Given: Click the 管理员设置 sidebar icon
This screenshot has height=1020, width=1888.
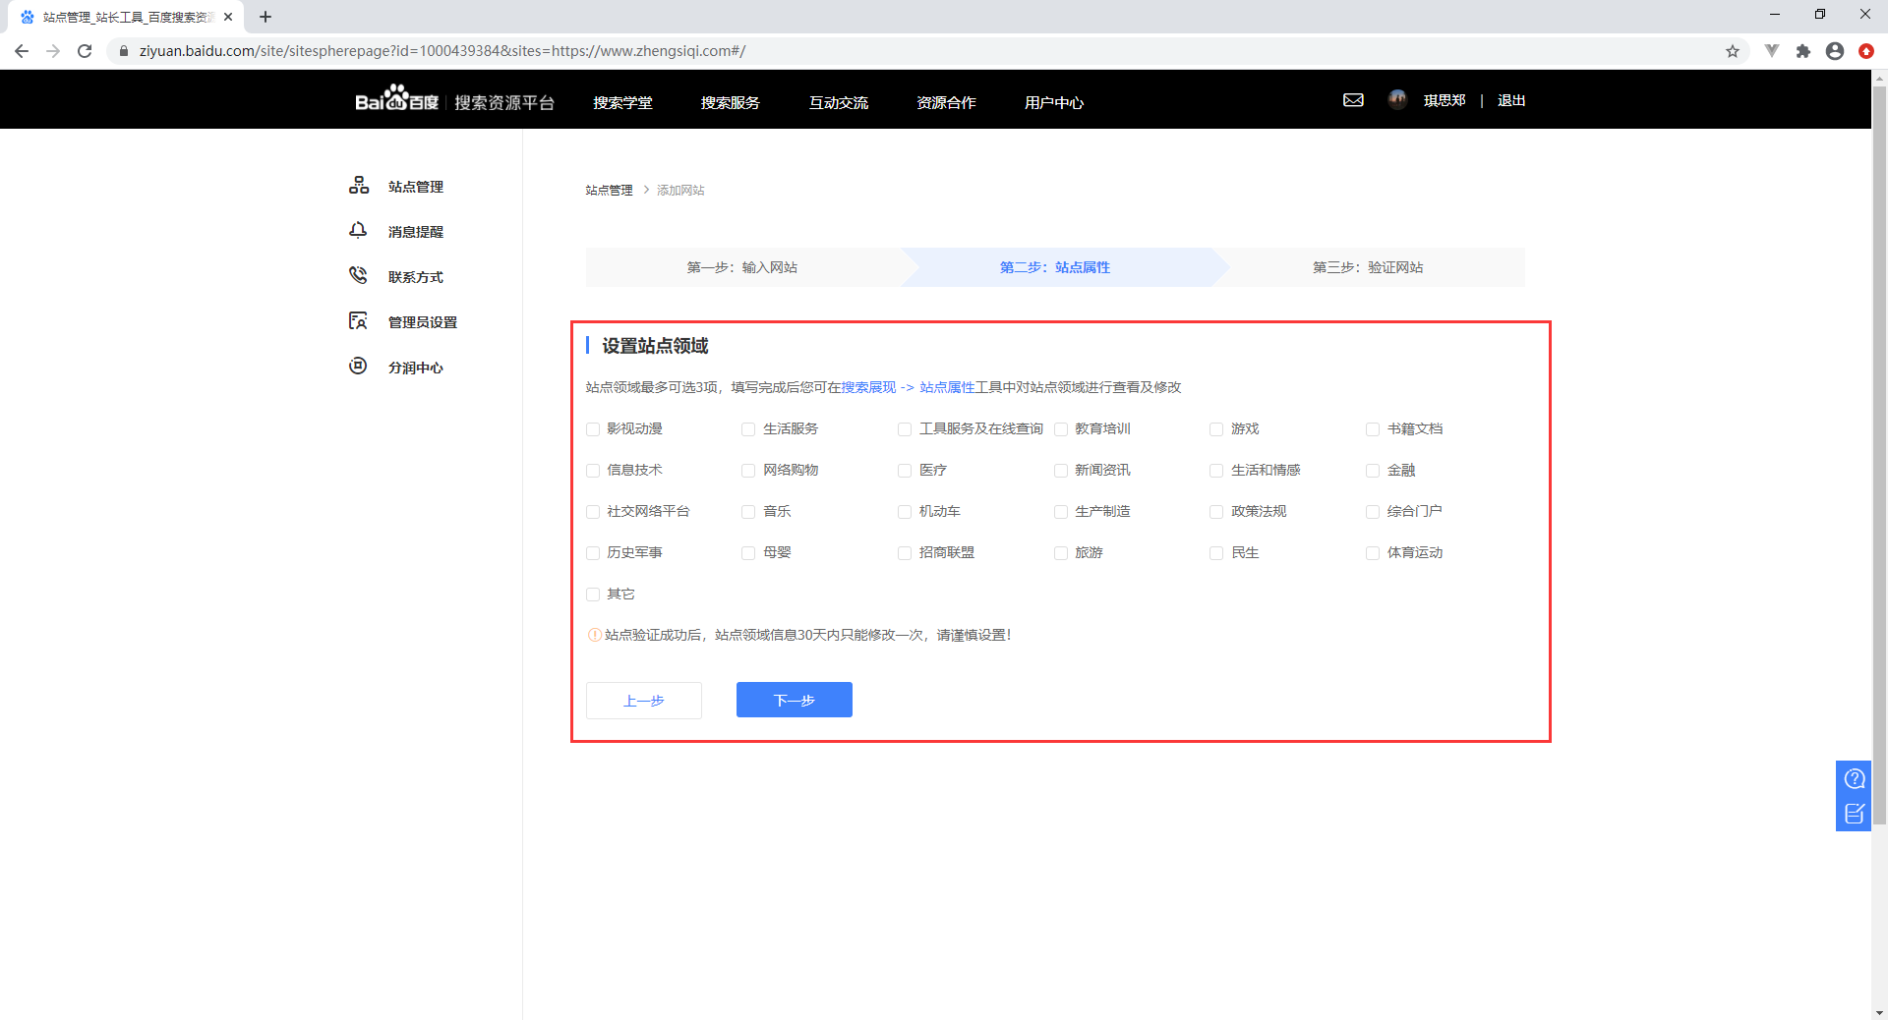Looking at the screenshot, I should (x=359, y=321).
